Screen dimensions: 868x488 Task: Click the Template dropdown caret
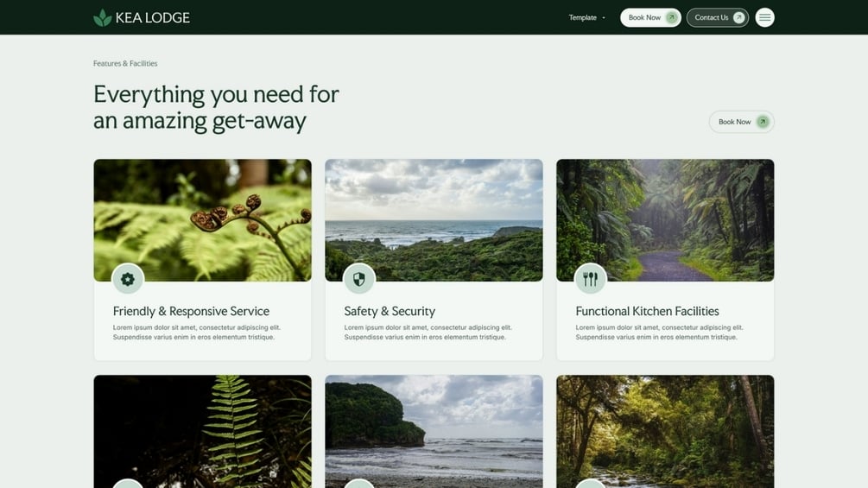pyautogui.click(x=604, y=17)
